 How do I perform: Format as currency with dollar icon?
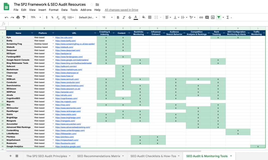coord(46,17)
